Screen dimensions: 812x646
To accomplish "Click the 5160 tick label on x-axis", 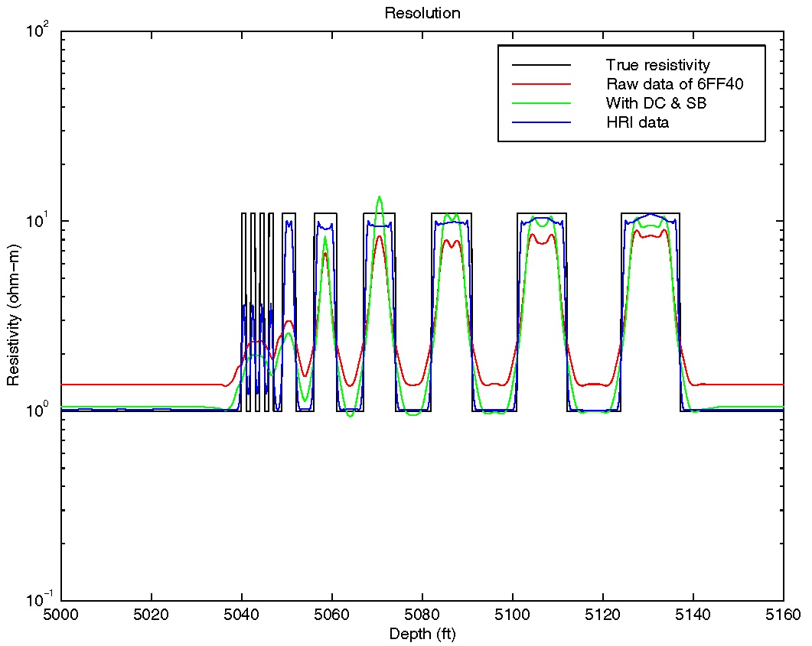I will (x=783, y=614).
